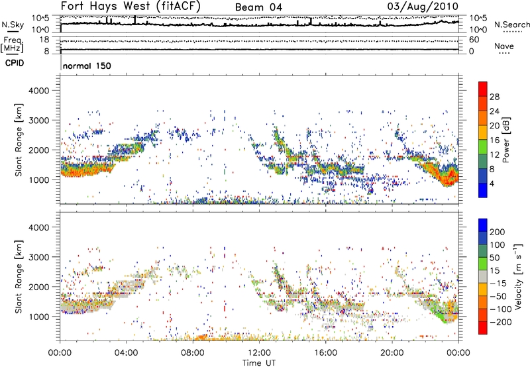530x367 pixels.
Task: Click the 12 dB label on the power scale
Action: pyautogui.click(x=494, y=155)
